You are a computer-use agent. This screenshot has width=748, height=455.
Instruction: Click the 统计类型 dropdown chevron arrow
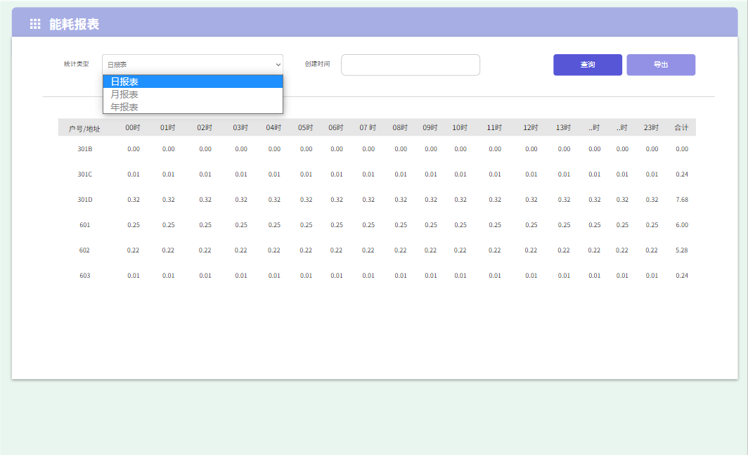pos(278,65)
